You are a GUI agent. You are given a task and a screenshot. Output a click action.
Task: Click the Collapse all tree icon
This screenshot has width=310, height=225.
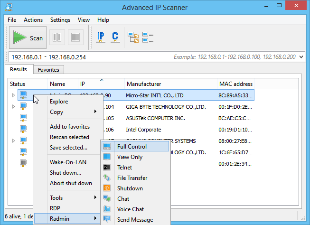[x=148, y=37]
